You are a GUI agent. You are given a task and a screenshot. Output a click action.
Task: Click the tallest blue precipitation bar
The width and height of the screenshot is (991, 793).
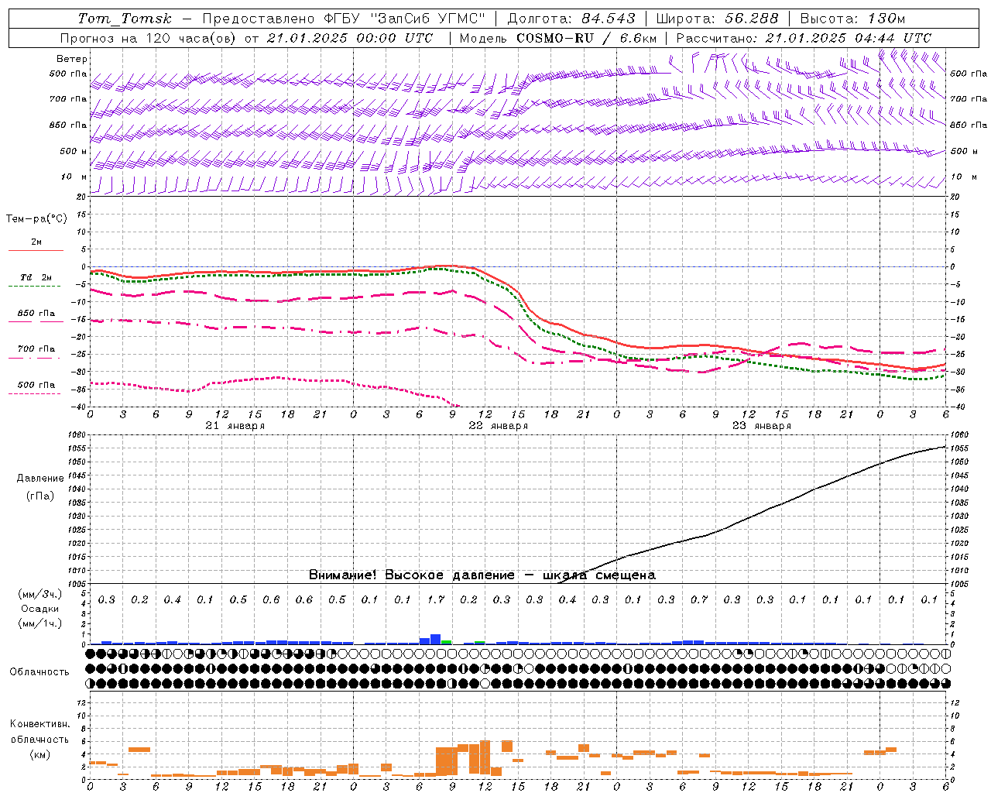click(435, 640)
